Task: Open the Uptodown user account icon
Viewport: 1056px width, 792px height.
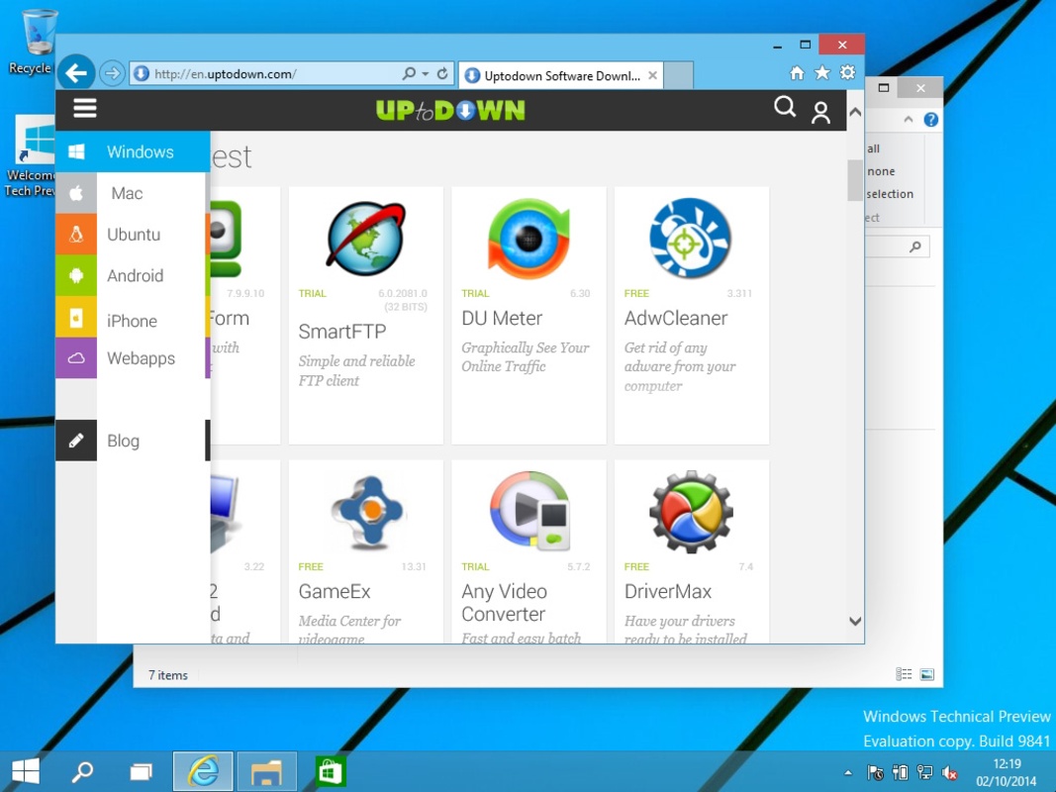Action: click(820, 112)
